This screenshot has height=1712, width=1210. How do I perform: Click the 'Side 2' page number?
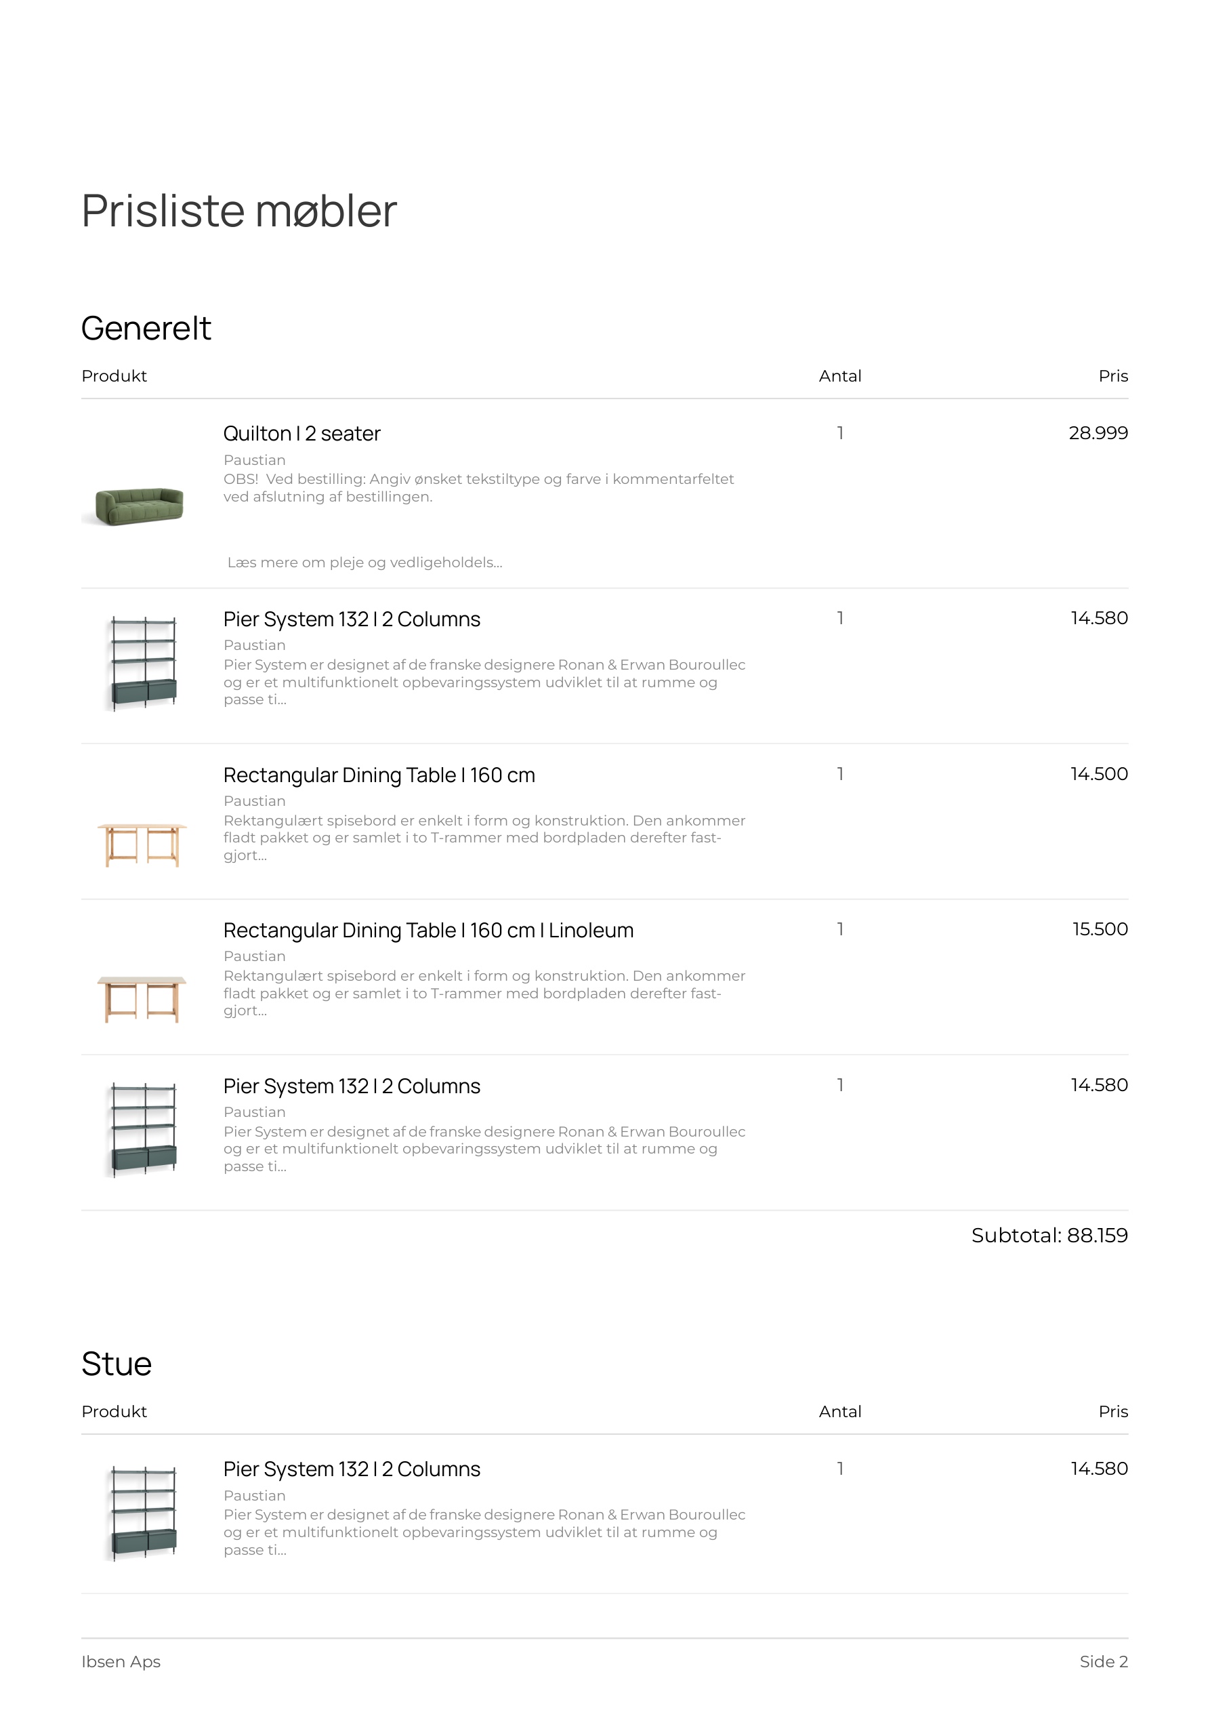1104,1661
